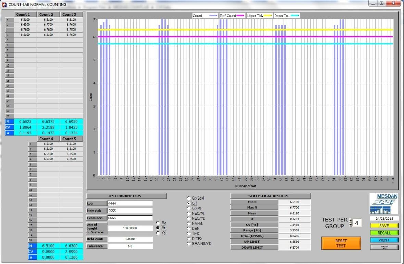Viewport: 404px width, 264px height.
Task: Click the COUNT-LAB application icon in title bar
Action: pos(4,4)
